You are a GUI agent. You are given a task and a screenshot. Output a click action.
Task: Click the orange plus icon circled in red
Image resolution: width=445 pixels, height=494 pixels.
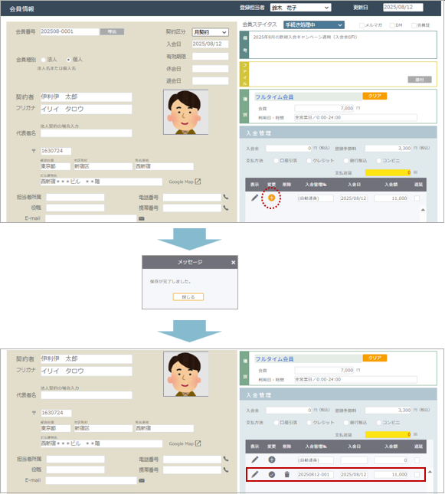tap(271, 198)
